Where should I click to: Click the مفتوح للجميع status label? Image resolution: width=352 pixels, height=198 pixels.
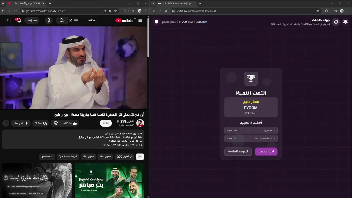169,22
